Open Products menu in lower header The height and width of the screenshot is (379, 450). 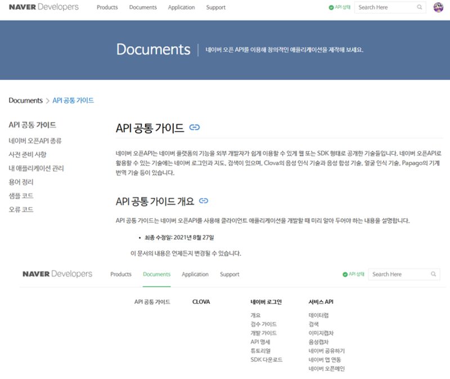click(121, 274)
